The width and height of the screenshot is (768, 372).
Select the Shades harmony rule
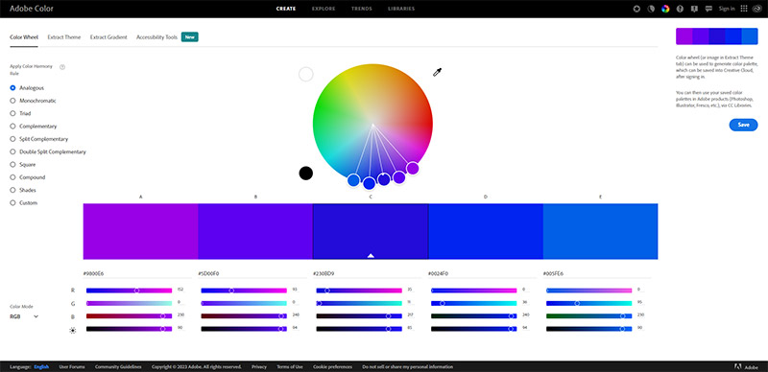tap(23, 190)
